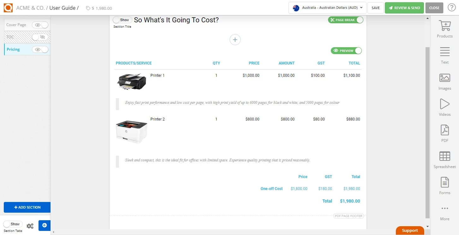459x235 pixels.
Task: Open the settings gear near Section Tabs
Action: 30,226
